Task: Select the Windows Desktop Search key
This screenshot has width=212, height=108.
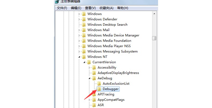Action: tap(108, 25)
